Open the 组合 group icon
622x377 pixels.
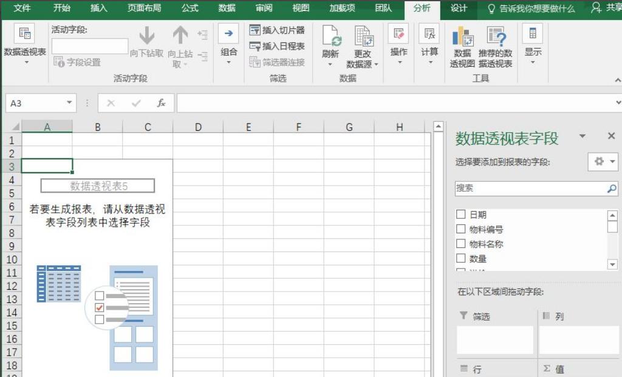coord(228,33)
